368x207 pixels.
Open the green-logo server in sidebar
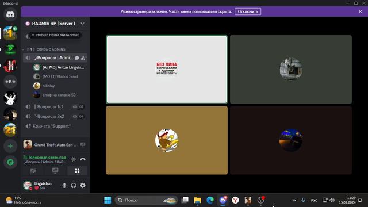click(10, 49)
